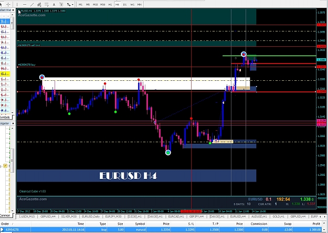Pick the Fibonacci retracement tool

[46, 4]
